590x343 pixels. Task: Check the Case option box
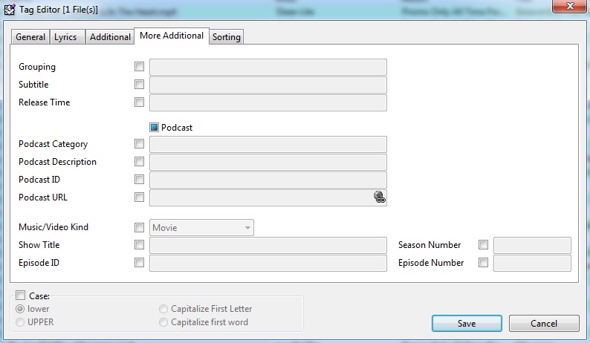20,295
